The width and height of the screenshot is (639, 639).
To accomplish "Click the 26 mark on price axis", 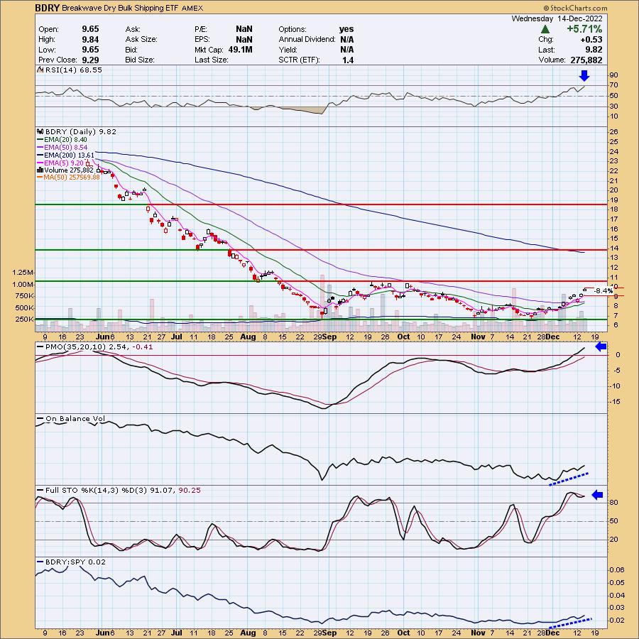I will [x=613, y=131].
